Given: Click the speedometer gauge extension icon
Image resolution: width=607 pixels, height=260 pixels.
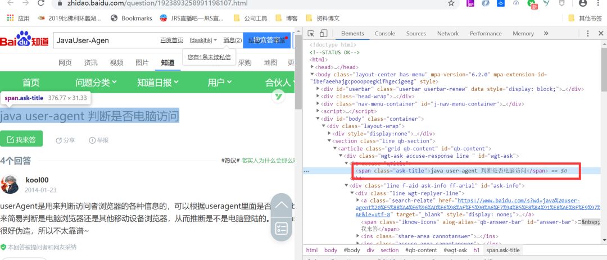Looking at the screenshot, I should click(515, 3).
